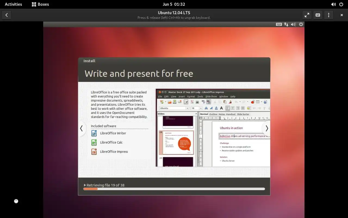Click the Align Left icon in Impress
Image resolution: width=348 pixels, height=218 pixels.
[228, 108]
